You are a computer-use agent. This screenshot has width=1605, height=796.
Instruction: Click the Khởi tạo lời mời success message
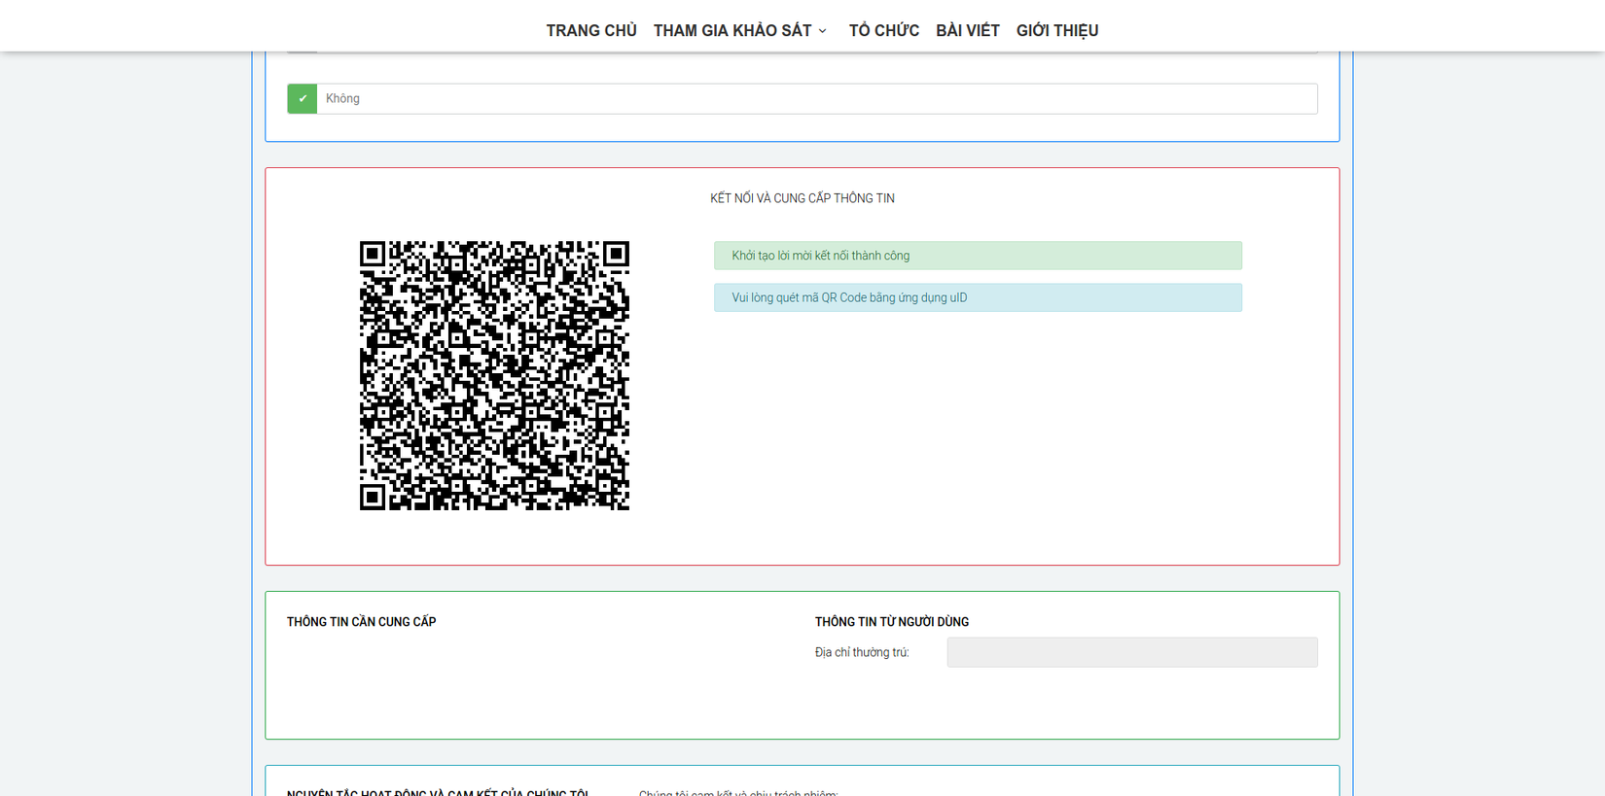coord(978,256)
